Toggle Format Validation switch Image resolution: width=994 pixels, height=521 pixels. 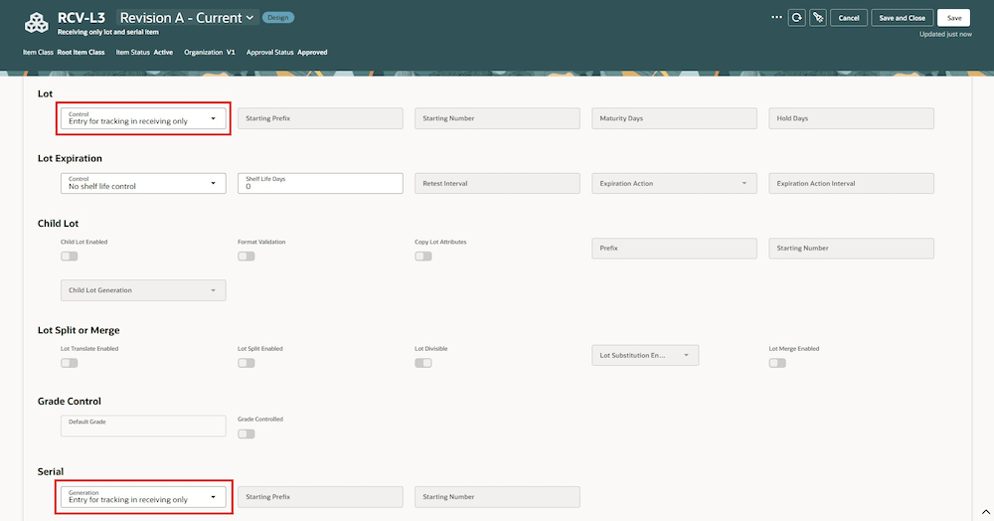click(246, 257)
